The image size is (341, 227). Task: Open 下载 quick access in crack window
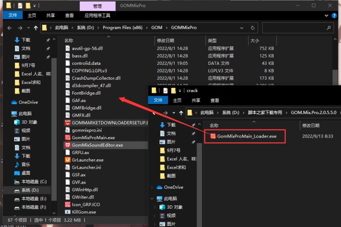168,125
